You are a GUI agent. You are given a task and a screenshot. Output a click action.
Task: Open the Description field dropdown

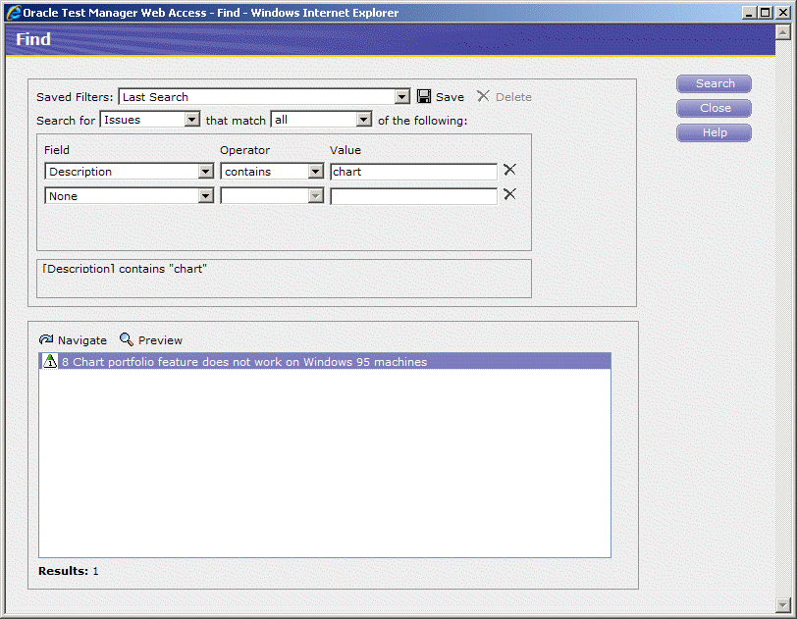pyautogui.click(x=206, y=172)
